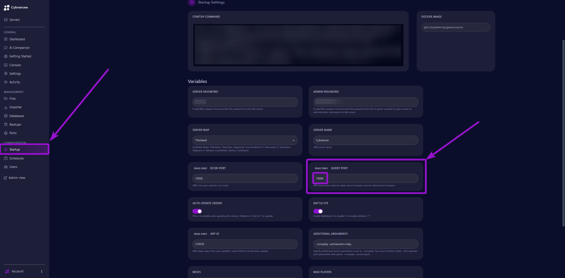Click the Activity icon under General

pyautogui.click(x=6, y=82)
